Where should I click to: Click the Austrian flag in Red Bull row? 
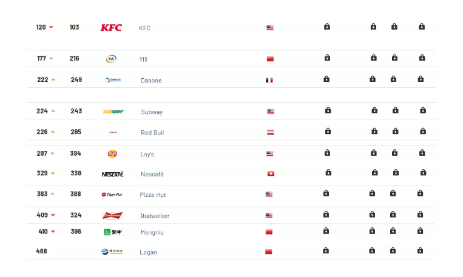(x=271, y=133)
